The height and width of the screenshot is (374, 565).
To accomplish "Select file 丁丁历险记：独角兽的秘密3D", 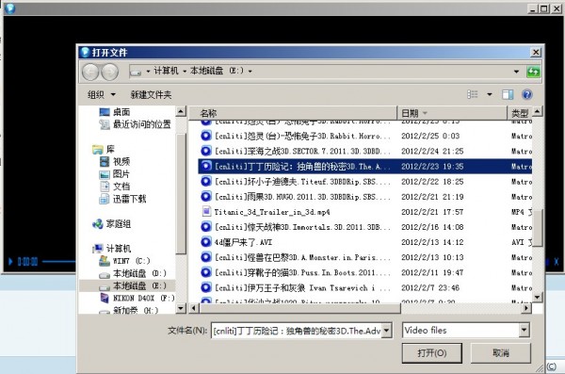I will (x=364, y=166).
